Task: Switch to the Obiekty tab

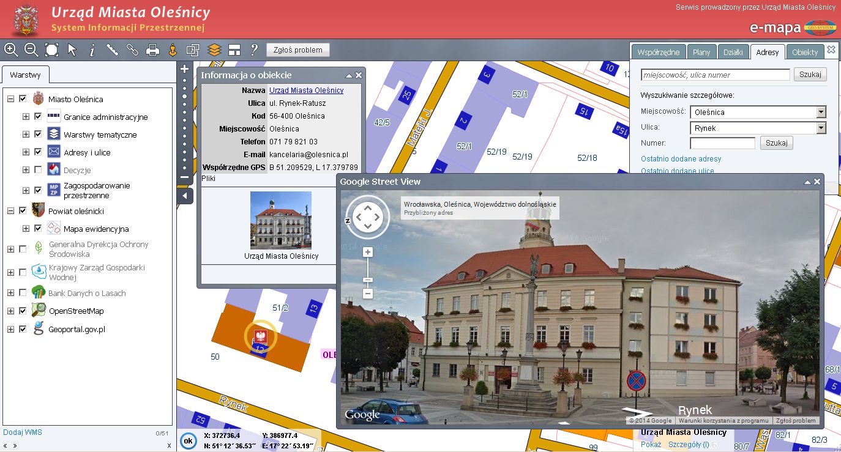Action: (x=805, y=52)
